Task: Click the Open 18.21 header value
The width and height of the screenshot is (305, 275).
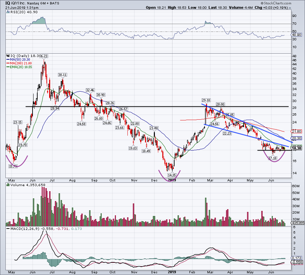Action: click(156, 7)
